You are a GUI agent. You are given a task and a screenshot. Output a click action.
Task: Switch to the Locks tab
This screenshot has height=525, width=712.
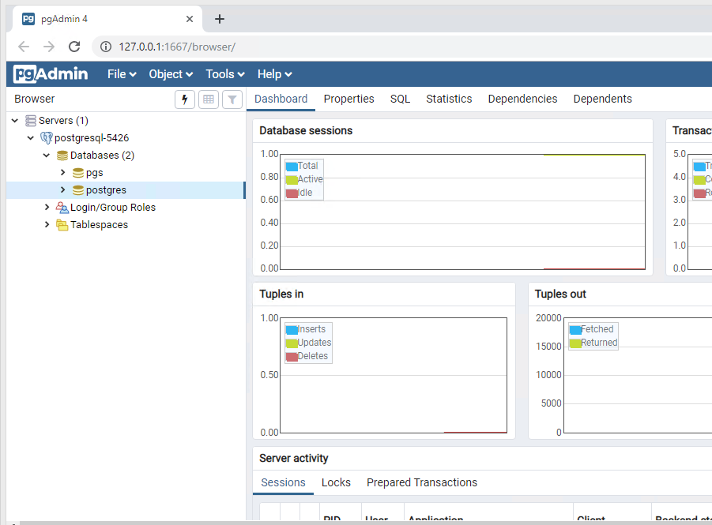click(x=336, y=482)
